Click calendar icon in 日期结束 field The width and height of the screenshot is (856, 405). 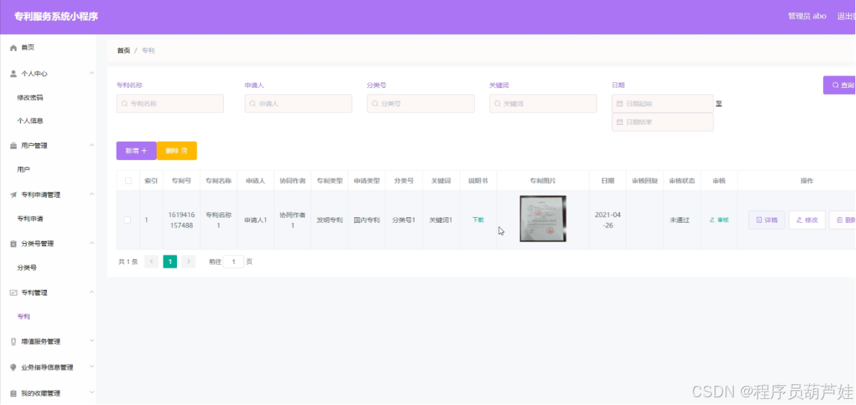[x=620, y=122]
